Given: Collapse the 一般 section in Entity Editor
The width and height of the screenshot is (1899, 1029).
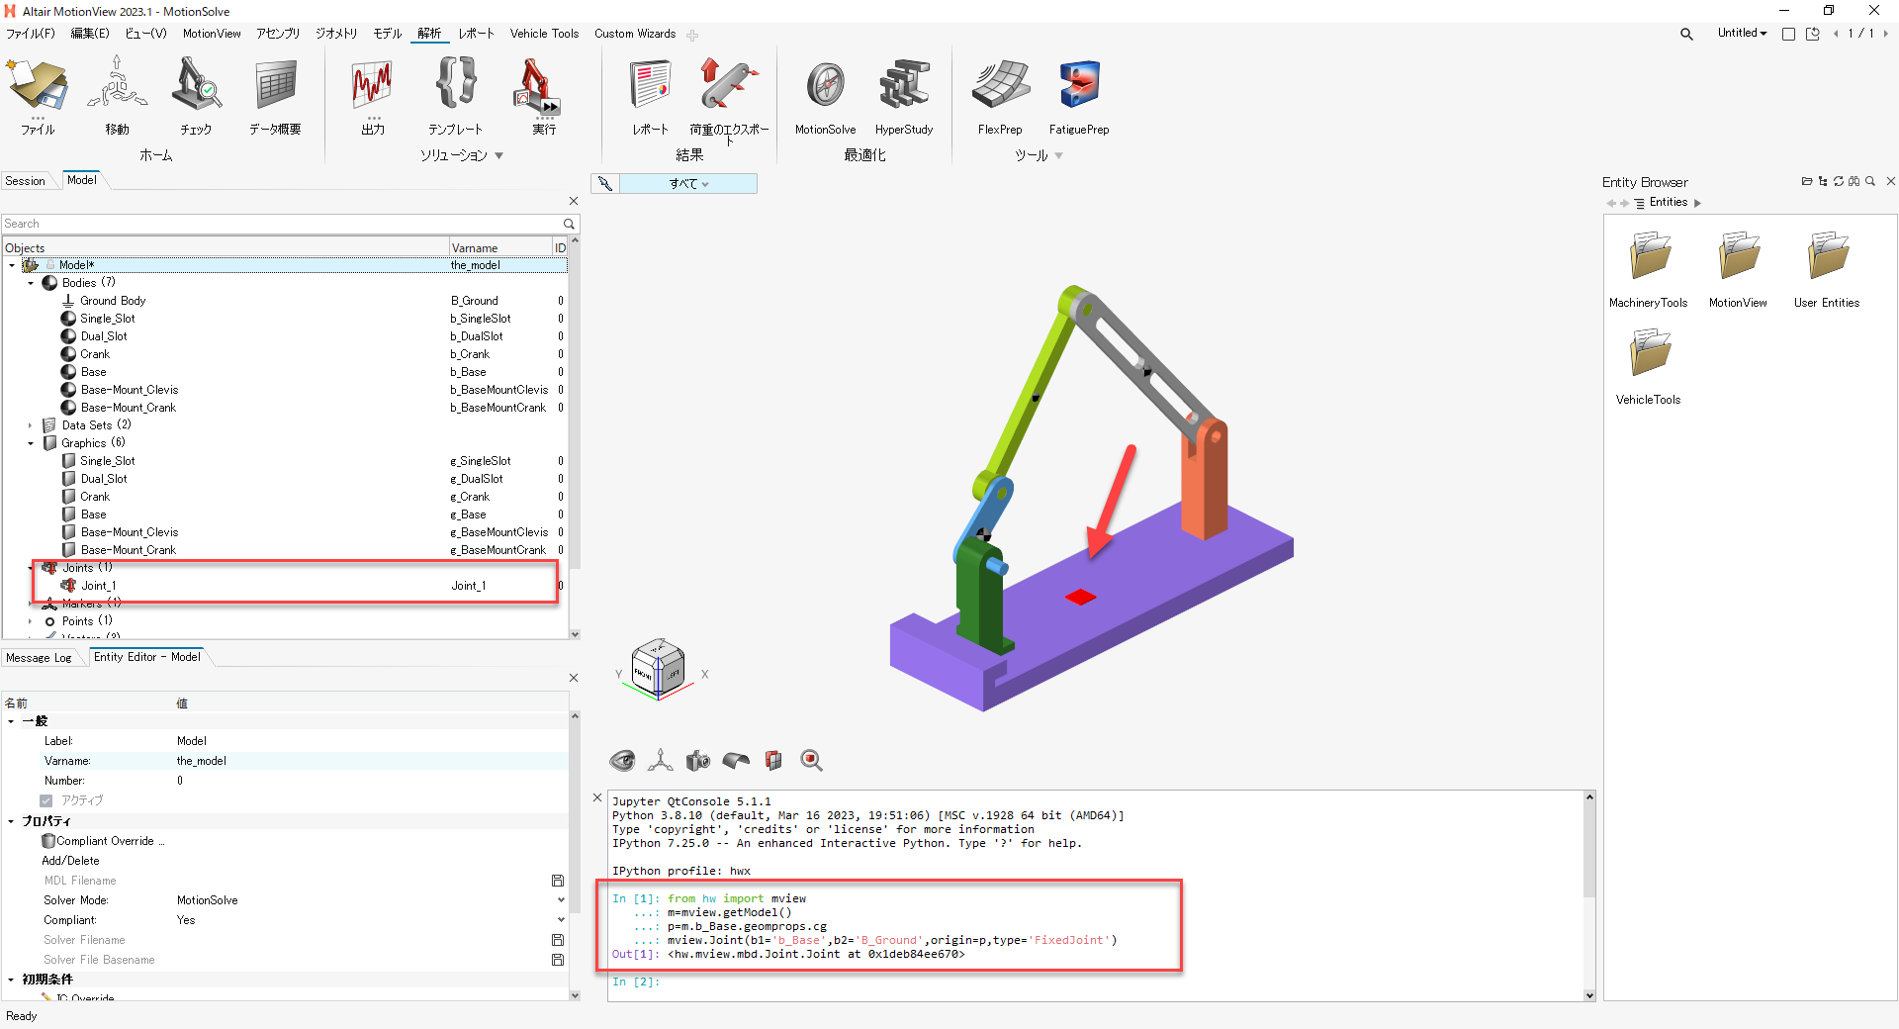Looking at the screenshot, I should 11,721.
